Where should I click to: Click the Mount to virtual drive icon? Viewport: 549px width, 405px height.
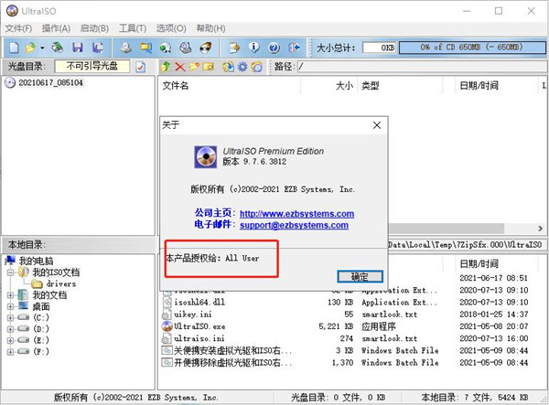186,48
